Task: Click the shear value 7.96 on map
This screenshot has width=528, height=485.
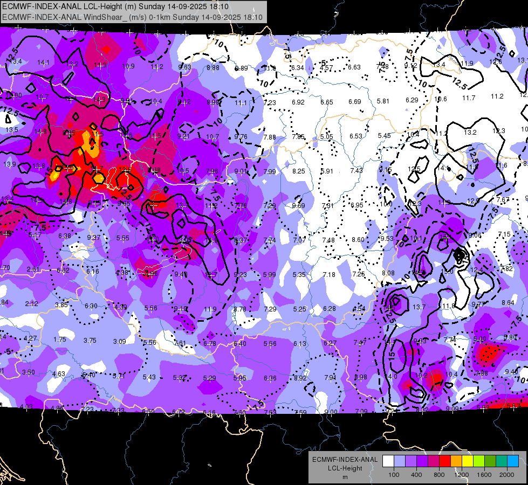Action: [x=212, y=171]
